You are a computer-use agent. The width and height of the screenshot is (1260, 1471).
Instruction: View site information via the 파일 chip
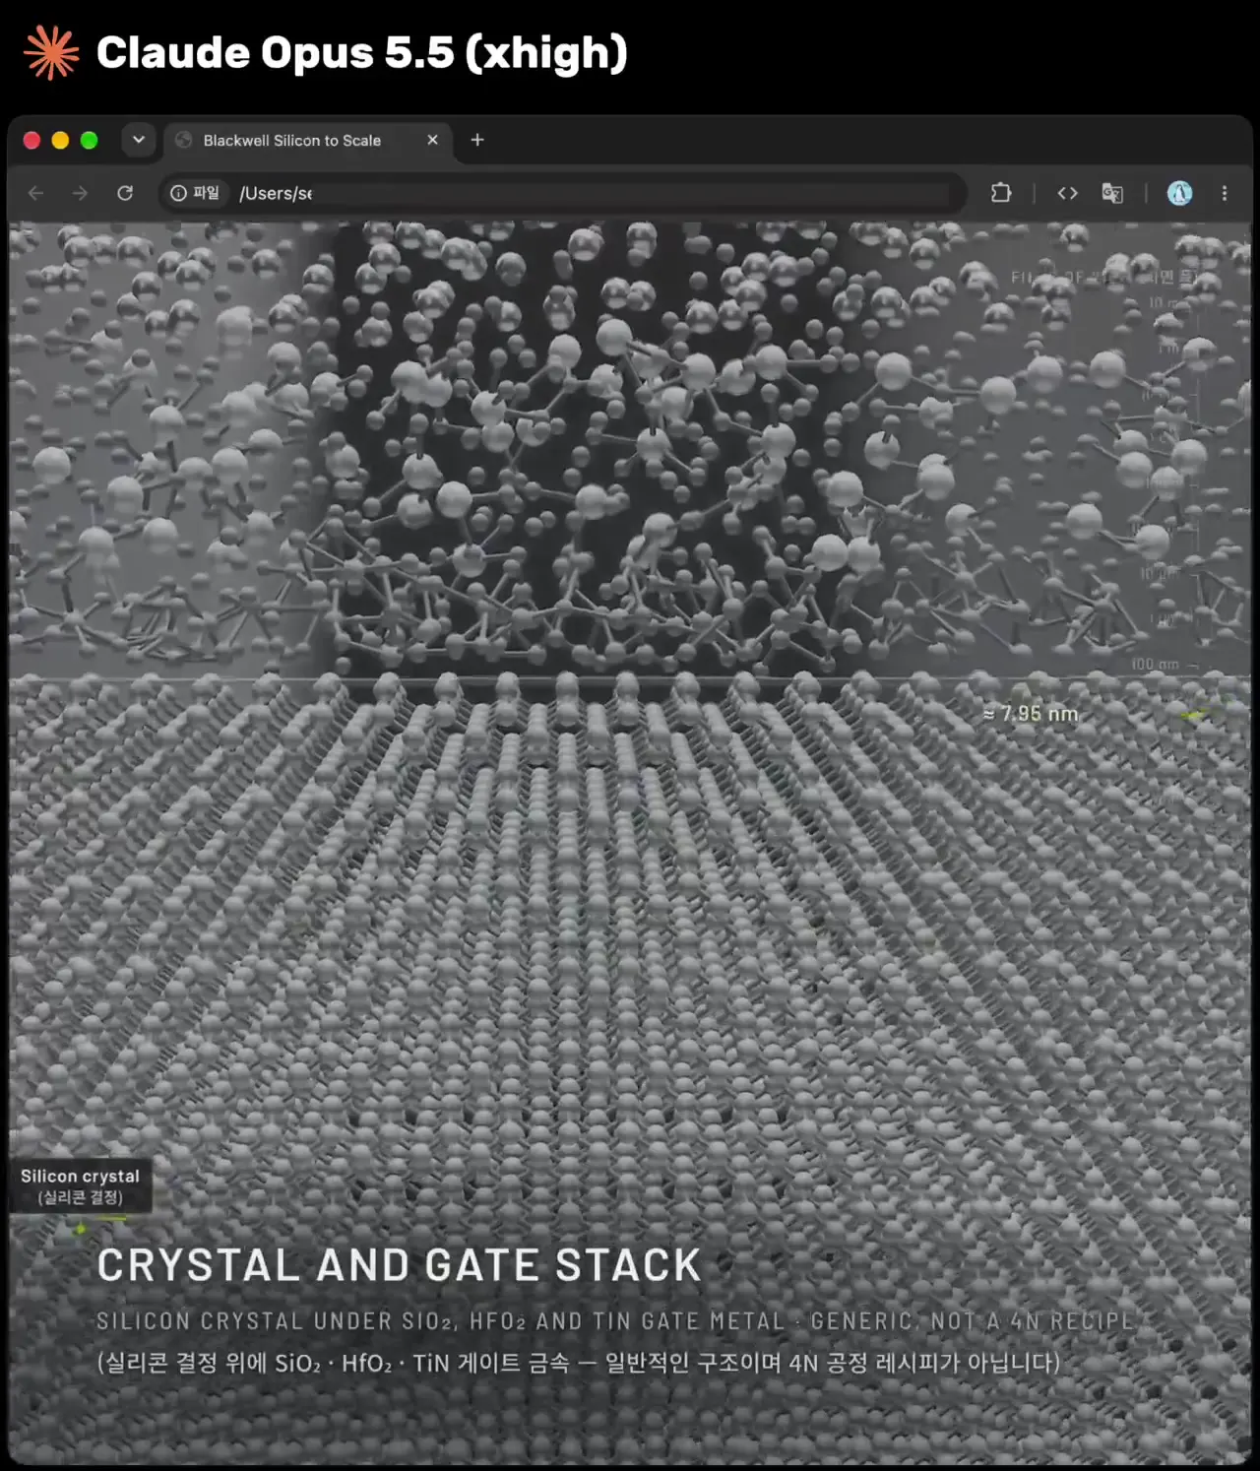pos(195,193)
